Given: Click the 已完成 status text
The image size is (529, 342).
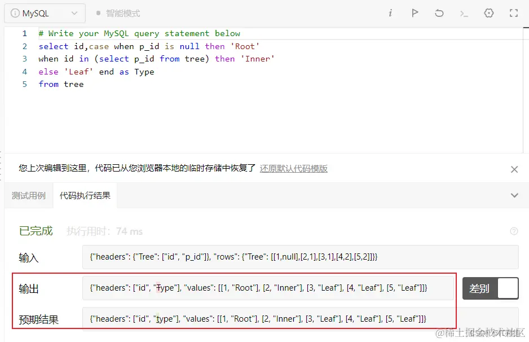Looking at the screenshot, I should pos(36,231).
